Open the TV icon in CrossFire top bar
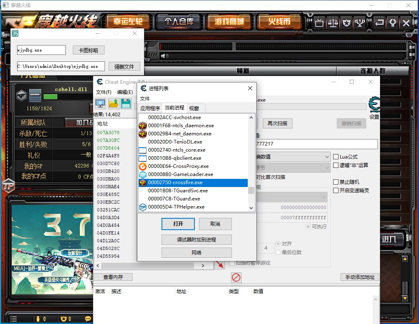This screenshot has height=324, width=419. (x=319, y=23)
